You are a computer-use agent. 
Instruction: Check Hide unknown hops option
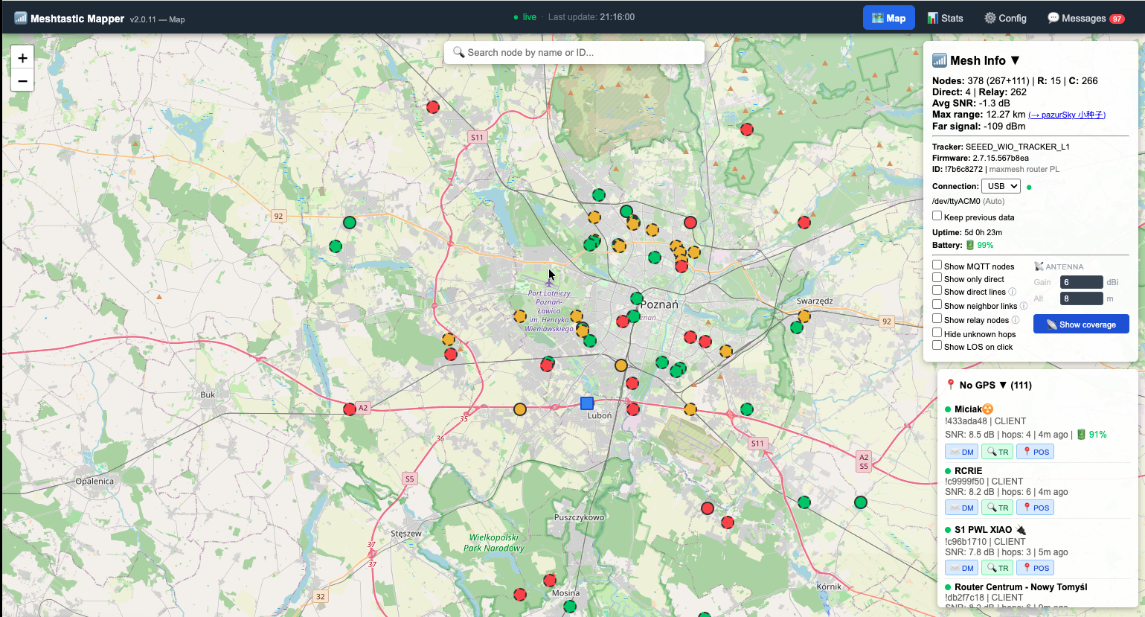tap(937, 333)
